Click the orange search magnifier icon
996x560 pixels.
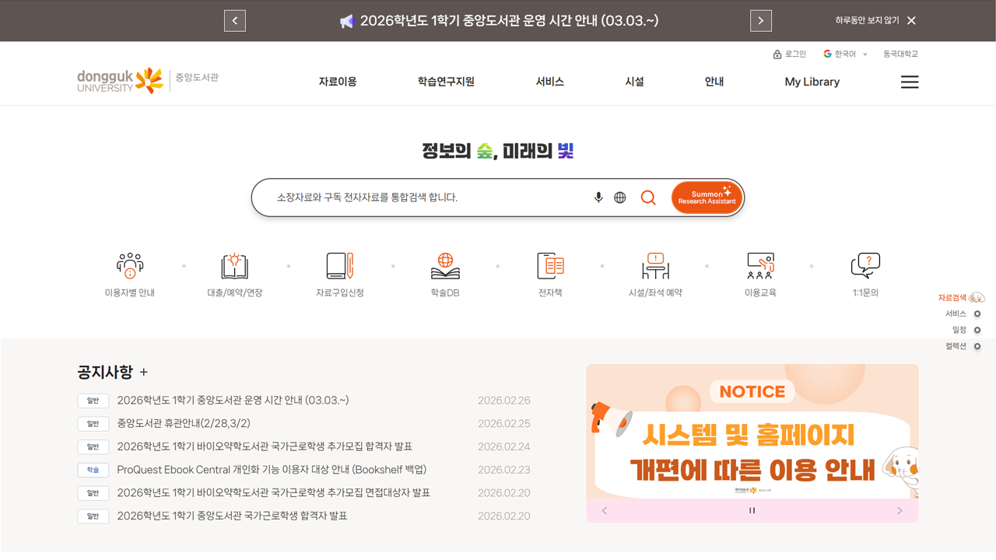coord(648,198)
